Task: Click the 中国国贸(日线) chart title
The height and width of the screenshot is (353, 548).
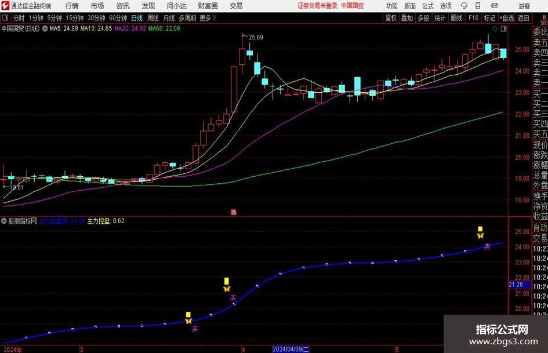Action: coord(20,28)
